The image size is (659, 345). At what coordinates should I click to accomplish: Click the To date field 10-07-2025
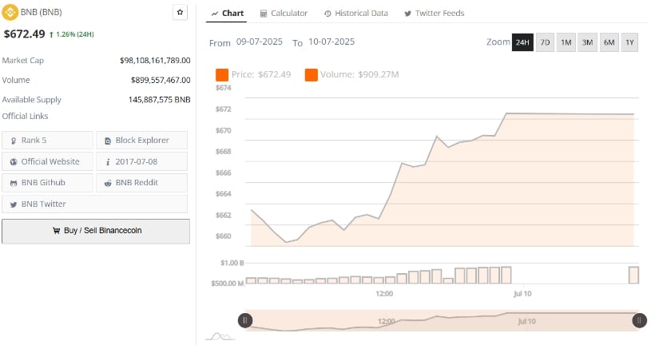pos(331,42)
